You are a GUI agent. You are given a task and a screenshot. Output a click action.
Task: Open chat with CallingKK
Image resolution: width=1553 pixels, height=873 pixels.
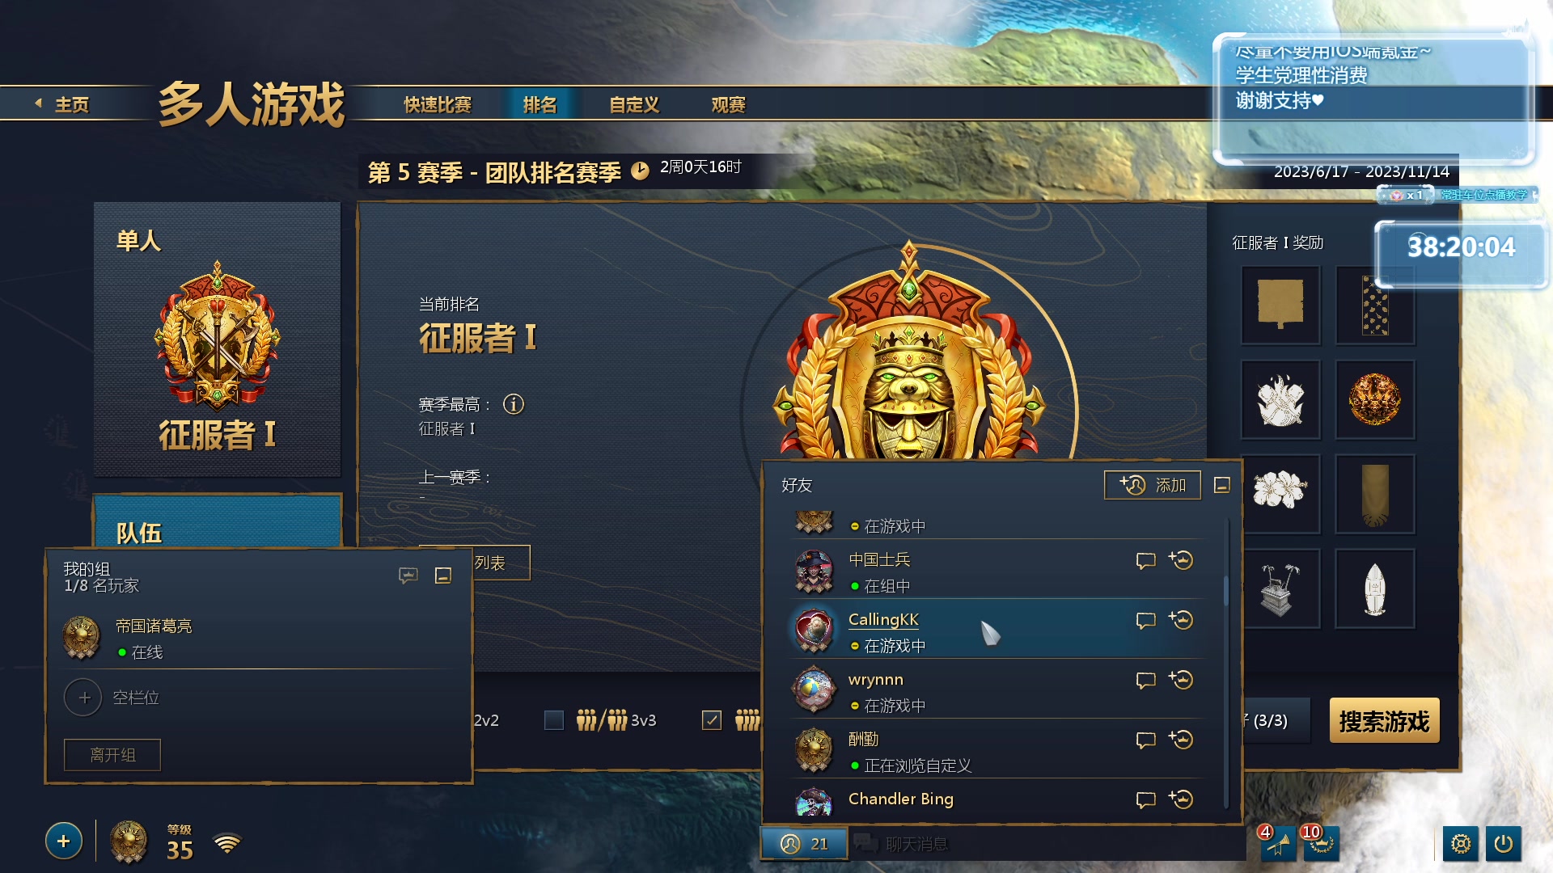click(x=1145, y=621)
